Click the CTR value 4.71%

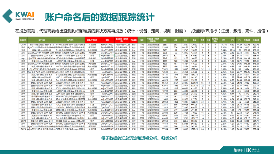pyautogui.click(x=224, y=102)
